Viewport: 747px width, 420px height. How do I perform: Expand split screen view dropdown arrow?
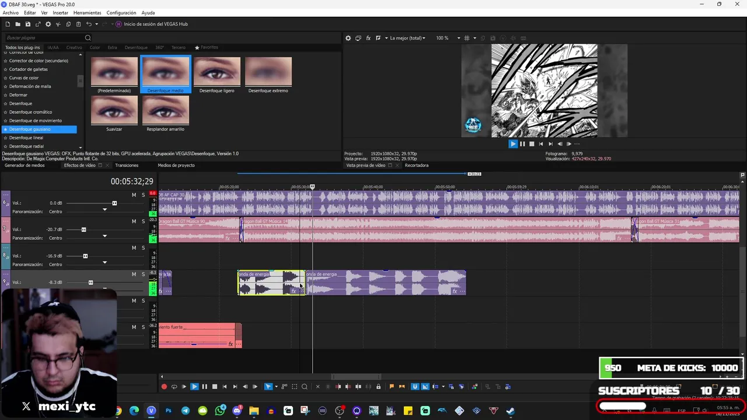coord(386,38)
